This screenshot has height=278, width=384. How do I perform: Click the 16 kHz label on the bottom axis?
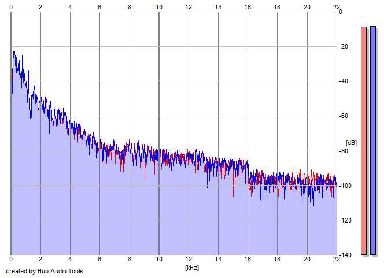coord(248,259)
